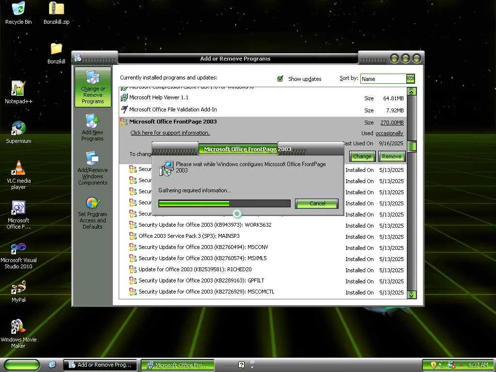Click scrollbar down arrow in program list
The height and width of the screenshot is (372, 496).
[x=412, y=294]
